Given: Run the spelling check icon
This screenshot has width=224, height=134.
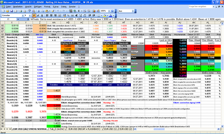Looking at the screenshot, I should [30, 11].
